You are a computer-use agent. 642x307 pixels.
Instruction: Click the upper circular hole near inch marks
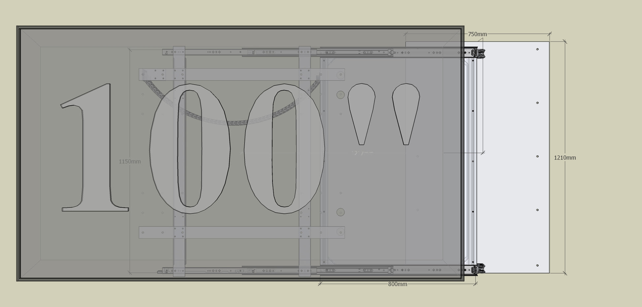pyautogui.click(x=340, y=95)
